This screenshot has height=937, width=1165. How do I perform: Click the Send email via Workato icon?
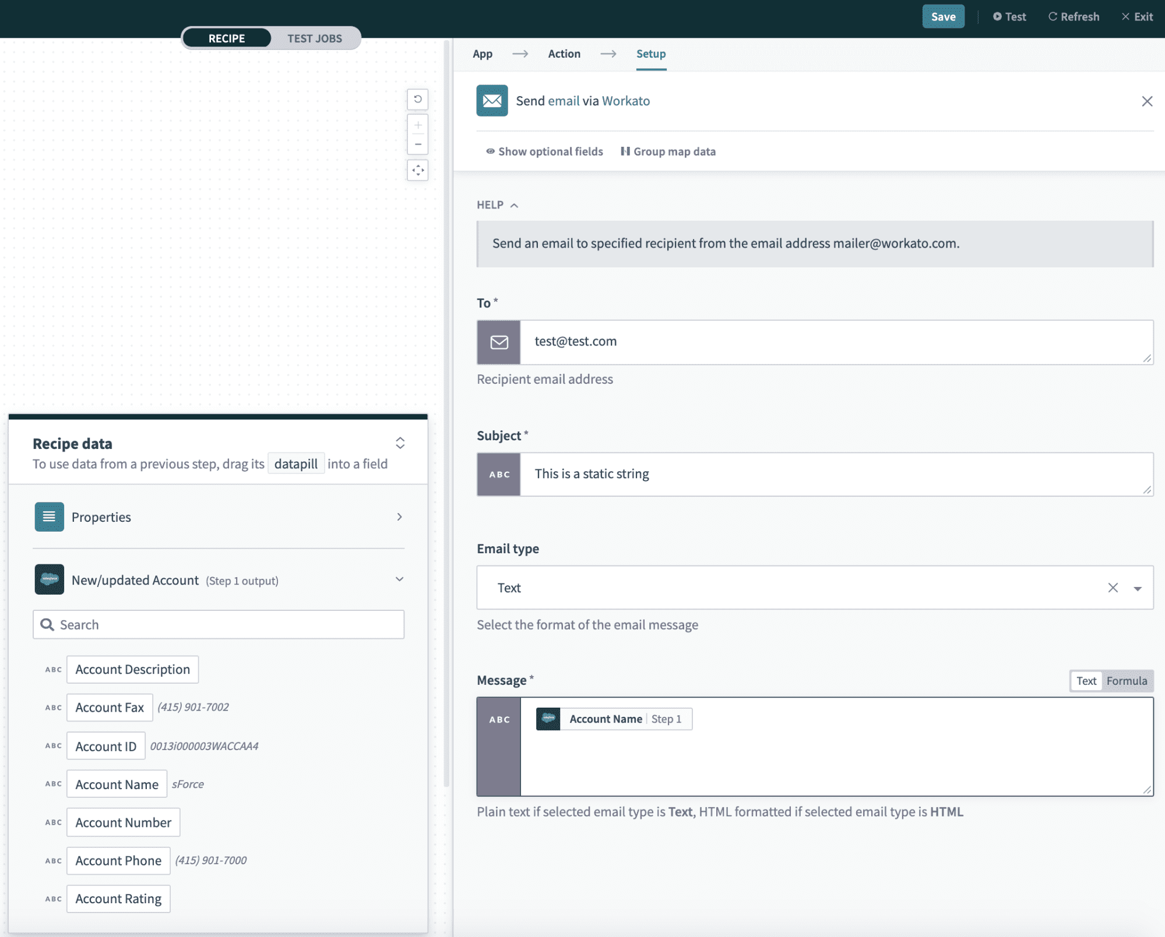point(492,100)
